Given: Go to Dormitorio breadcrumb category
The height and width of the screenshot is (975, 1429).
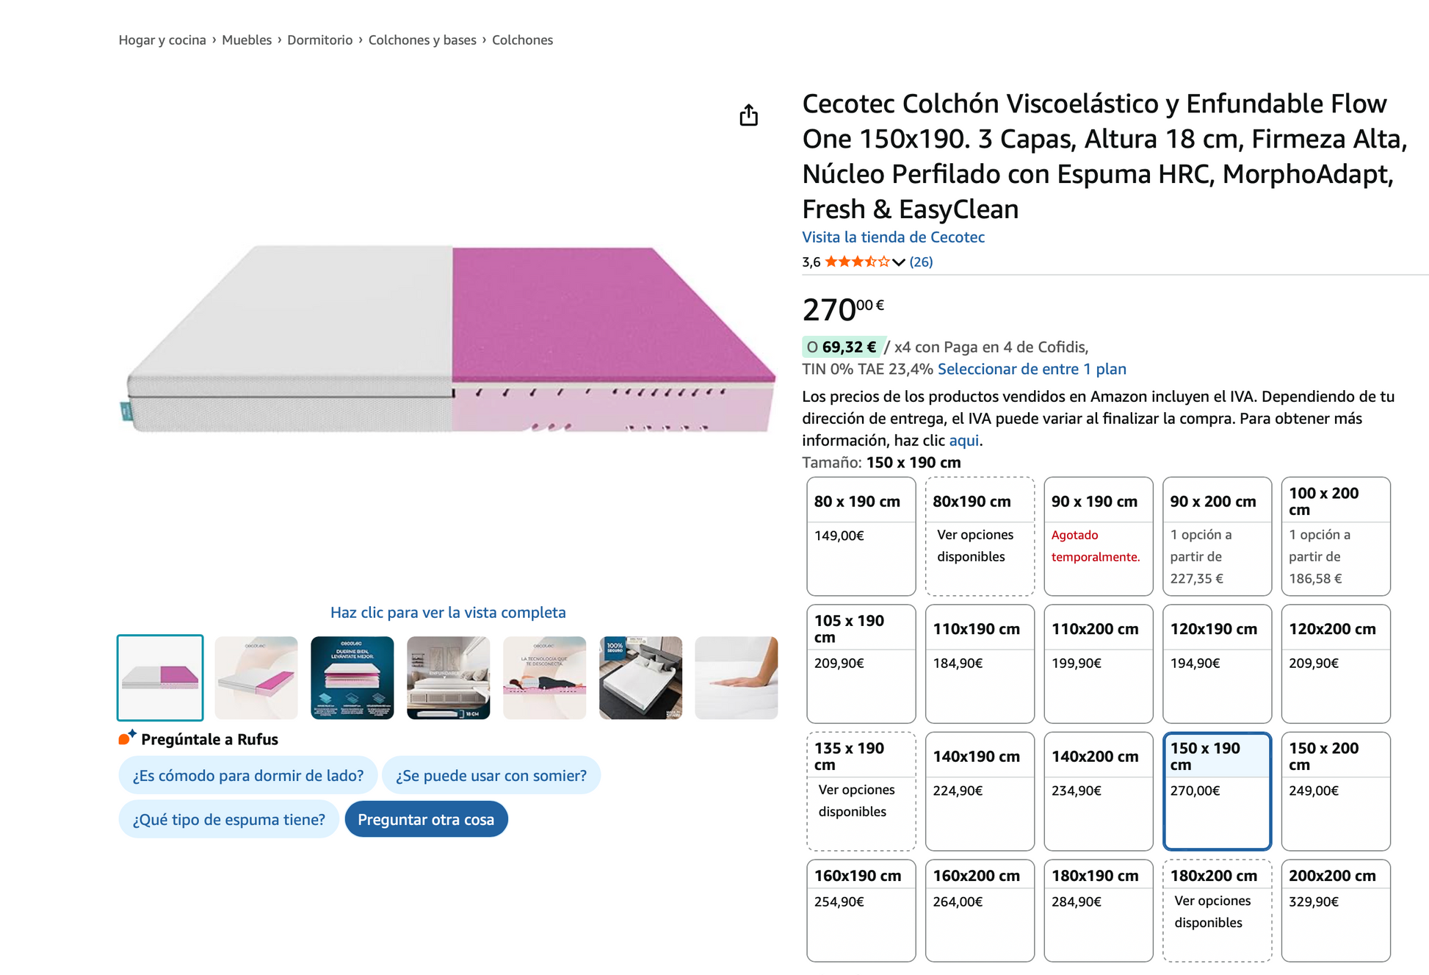Looking at the screenshot, I should pos(319,40).
